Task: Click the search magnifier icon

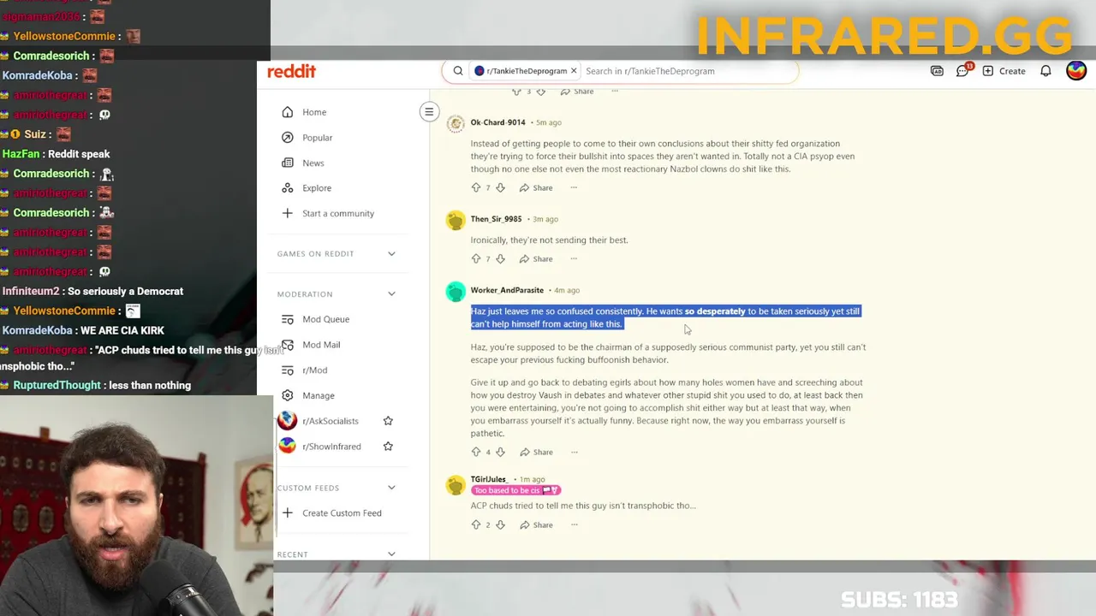Action: [x=458, y=71]
